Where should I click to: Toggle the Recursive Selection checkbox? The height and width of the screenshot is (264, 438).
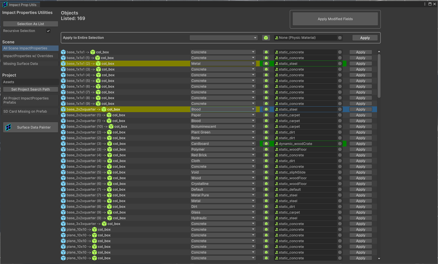(x=48, y=31)
